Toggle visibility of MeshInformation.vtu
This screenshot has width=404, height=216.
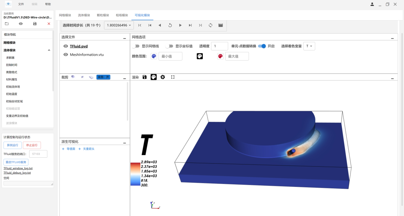pos(66,55)
